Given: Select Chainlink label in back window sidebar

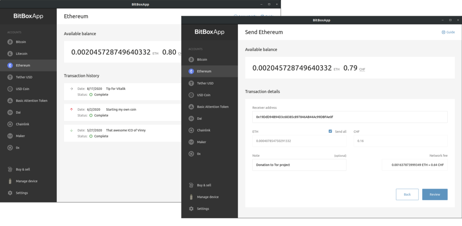Looking at the screenshot, I should click(x=23, y=124).
